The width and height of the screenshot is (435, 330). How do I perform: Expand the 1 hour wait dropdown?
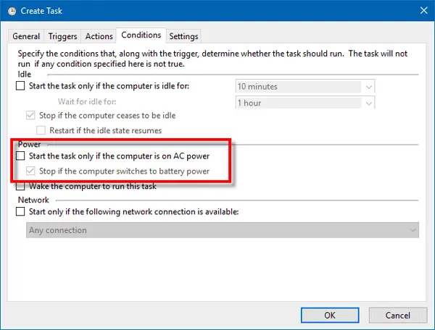pos(368,103)
